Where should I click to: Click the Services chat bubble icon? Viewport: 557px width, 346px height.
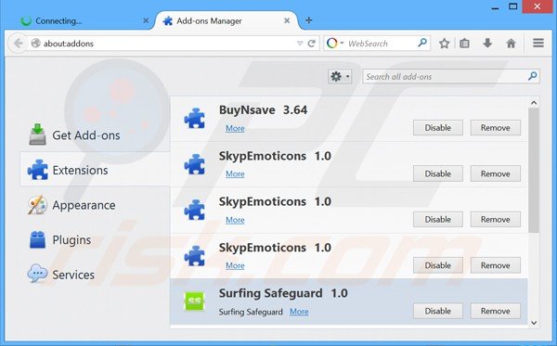click(37, 274)
